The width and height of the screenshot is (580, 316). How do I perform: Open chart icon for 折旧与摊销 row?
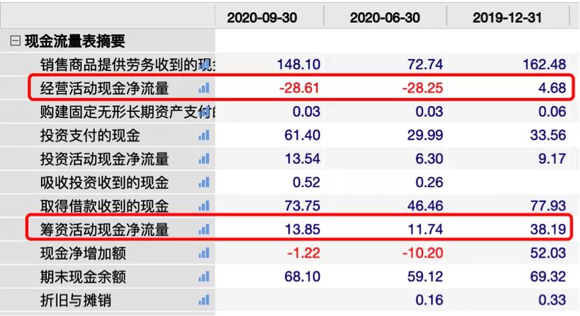point(205,301)
